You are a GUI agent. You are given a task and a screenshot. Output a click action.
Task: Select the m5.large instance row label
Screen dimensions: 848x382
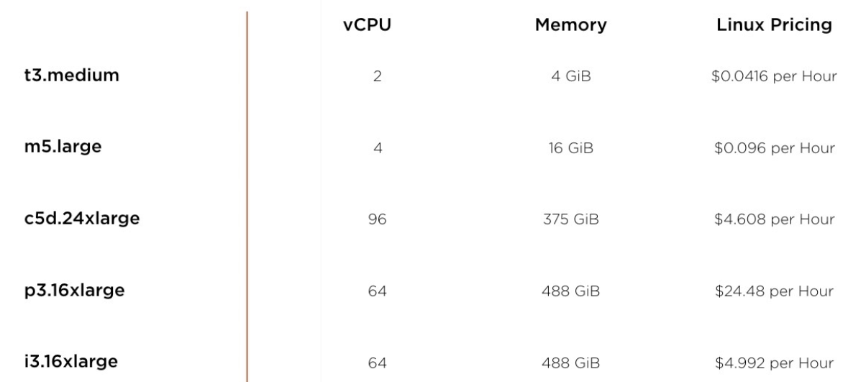(x=63, y=147)
